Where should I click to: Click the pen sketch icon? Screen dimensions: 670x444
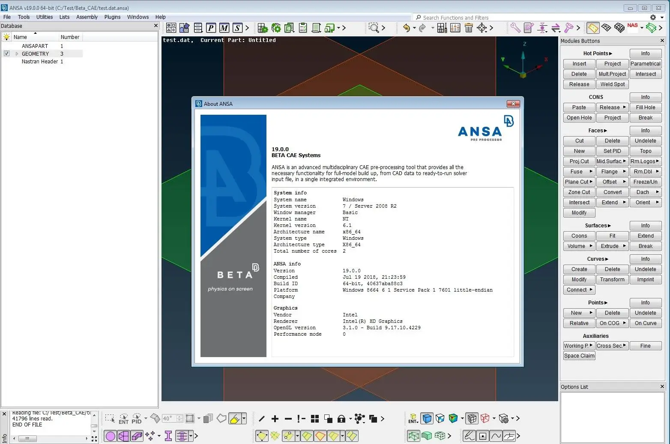click(x=470, y=436)
